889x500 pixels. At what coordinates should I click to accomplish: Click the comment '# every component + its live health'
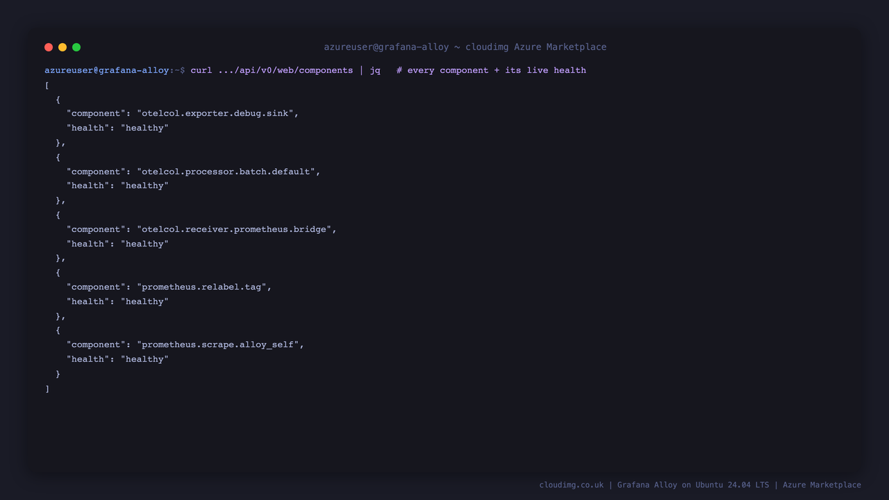[x=491, y=70]
